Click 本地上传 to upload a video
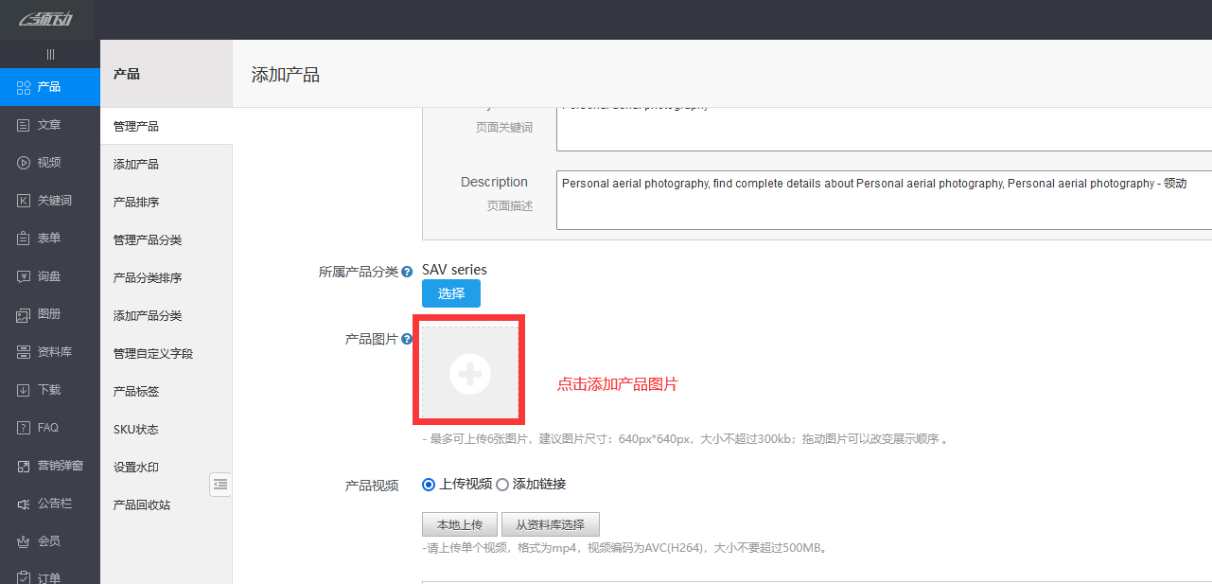Image resolution: width=1212 pixels, height=584 pixels. pos(459,523)
